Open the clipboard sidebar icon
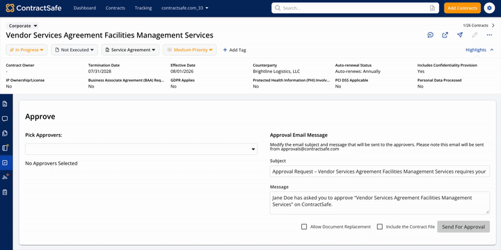This screenshot has width=501, height=250. tap(5, 192)
